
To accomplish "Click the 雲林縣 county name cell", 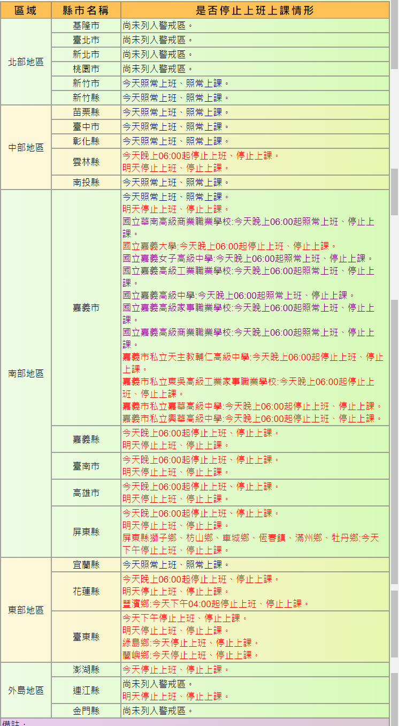I will point(86,162).
